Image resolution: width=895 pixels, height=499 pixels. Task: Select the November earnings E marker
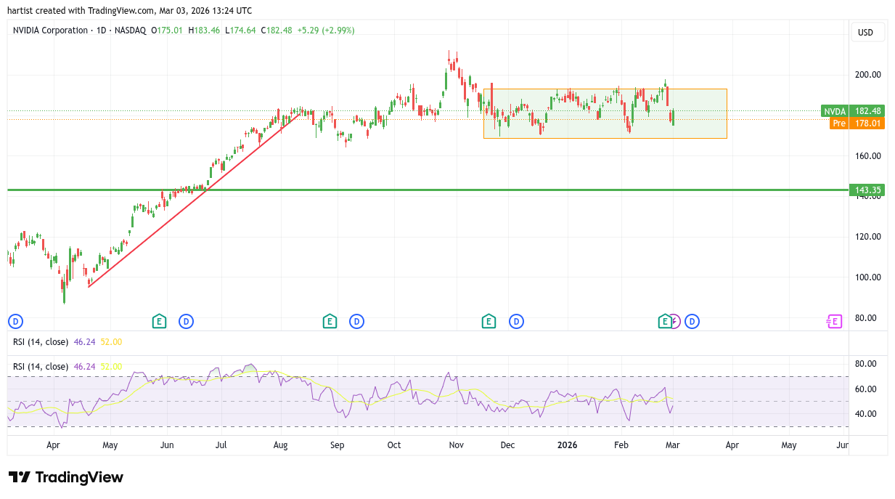click(489, 321)
